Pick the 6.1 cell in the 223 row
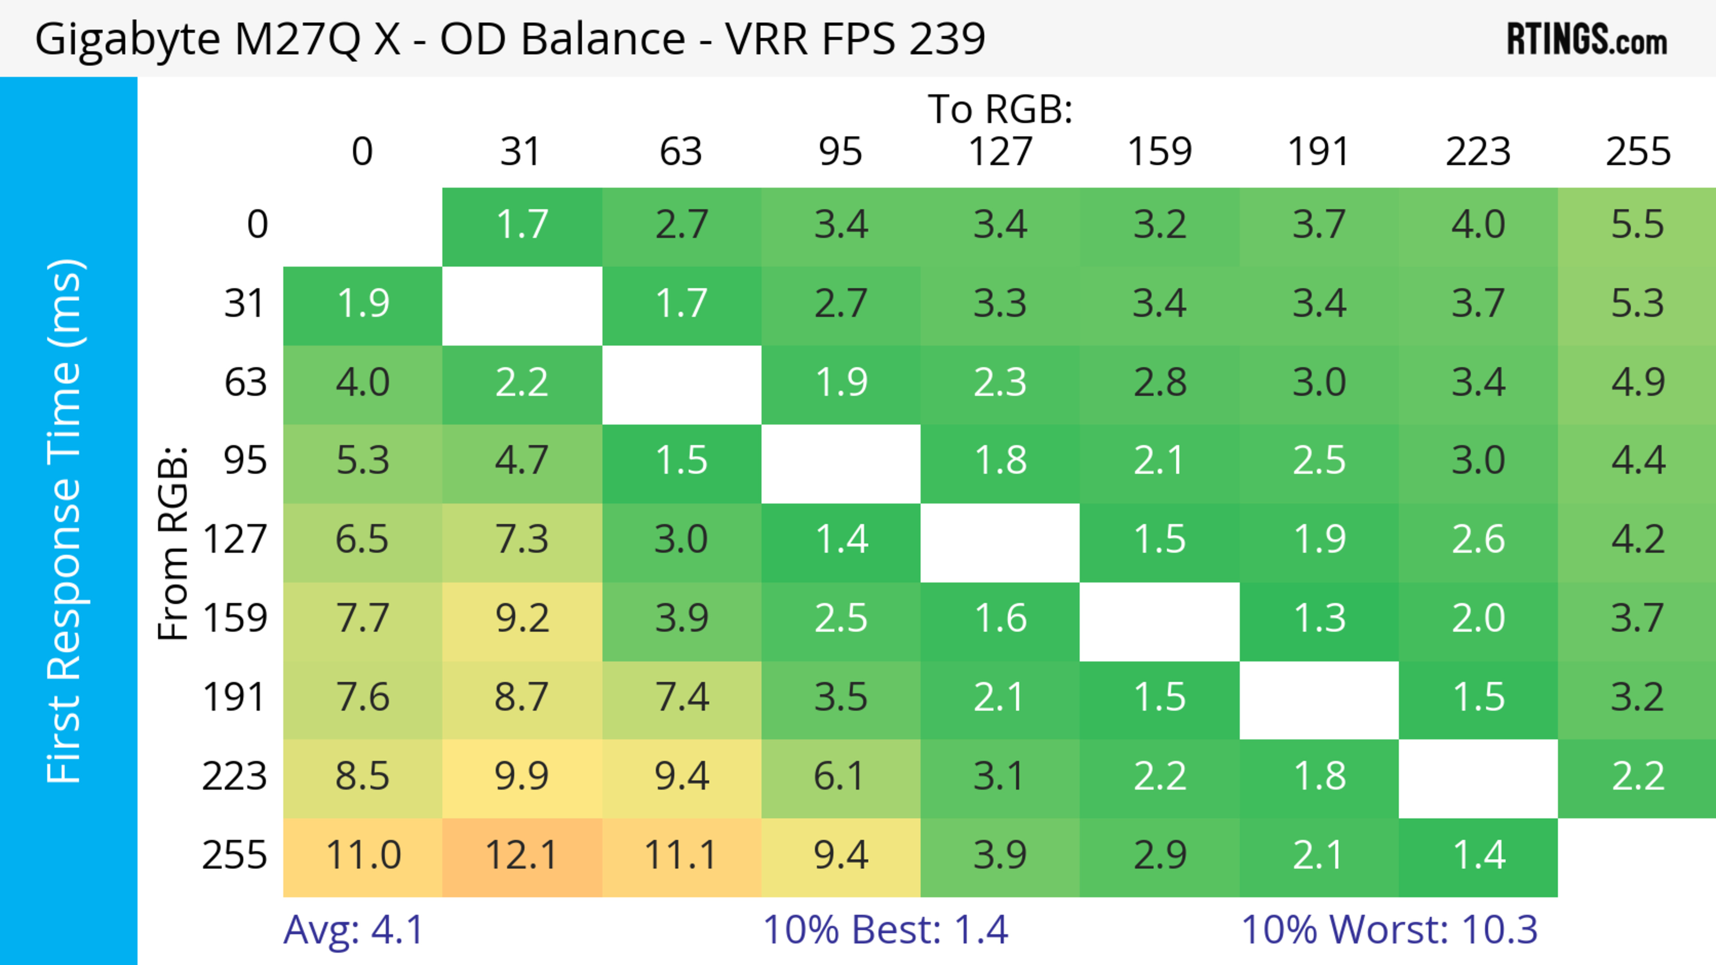 point(840,777)
